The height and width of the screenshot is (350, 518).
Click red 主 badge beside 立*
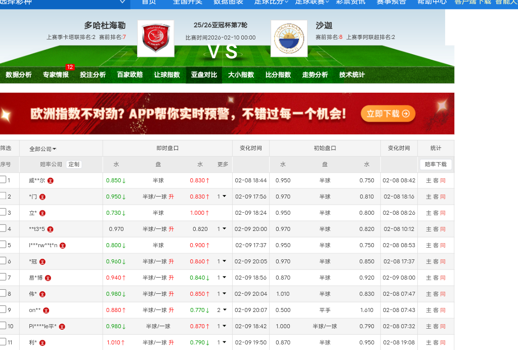42,213
